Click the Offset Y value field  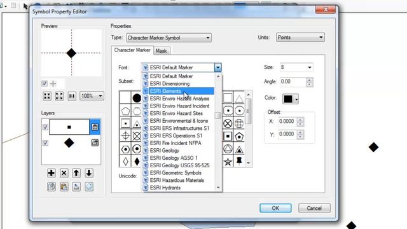pos(287,134)
